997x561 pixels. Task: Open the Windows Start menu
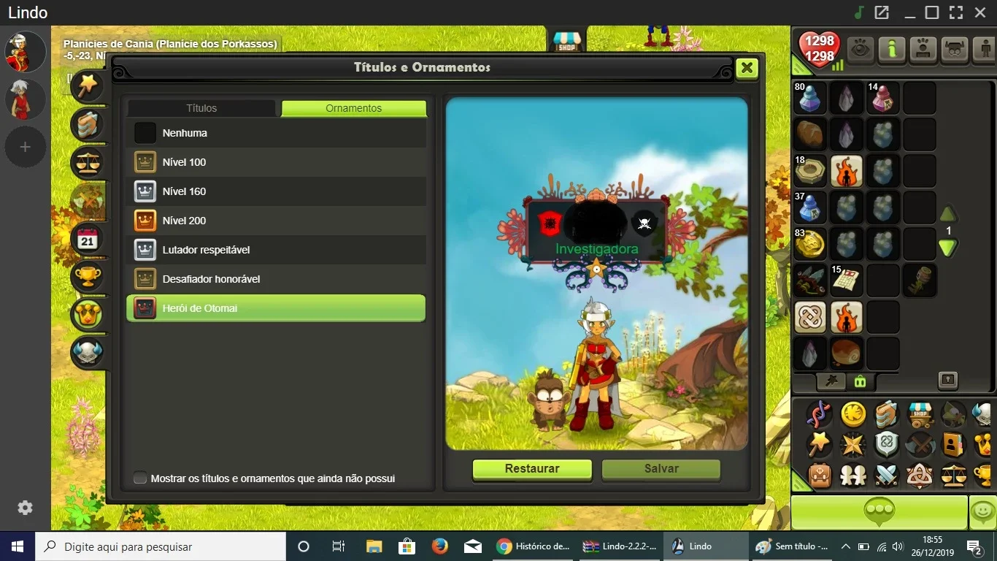click(17, 546)
